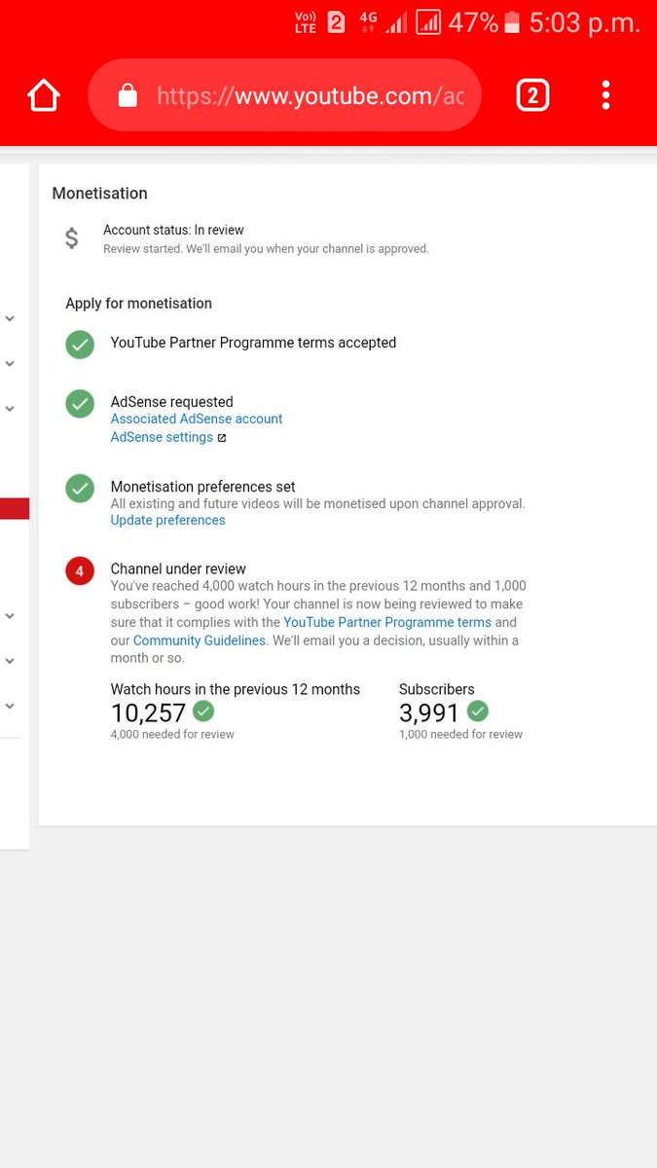657x1168 pixels.
Task: Click green check beside Monetisation preferences set
Action: [x=80, y=489]
